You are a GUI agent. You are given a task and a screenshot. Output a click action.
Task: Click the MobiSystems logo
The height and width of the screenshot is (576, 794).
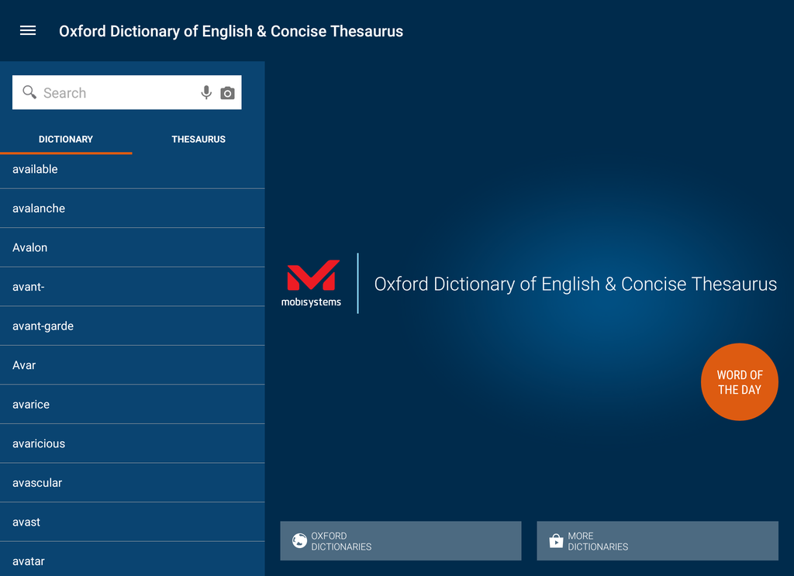(x=312, y=281)
